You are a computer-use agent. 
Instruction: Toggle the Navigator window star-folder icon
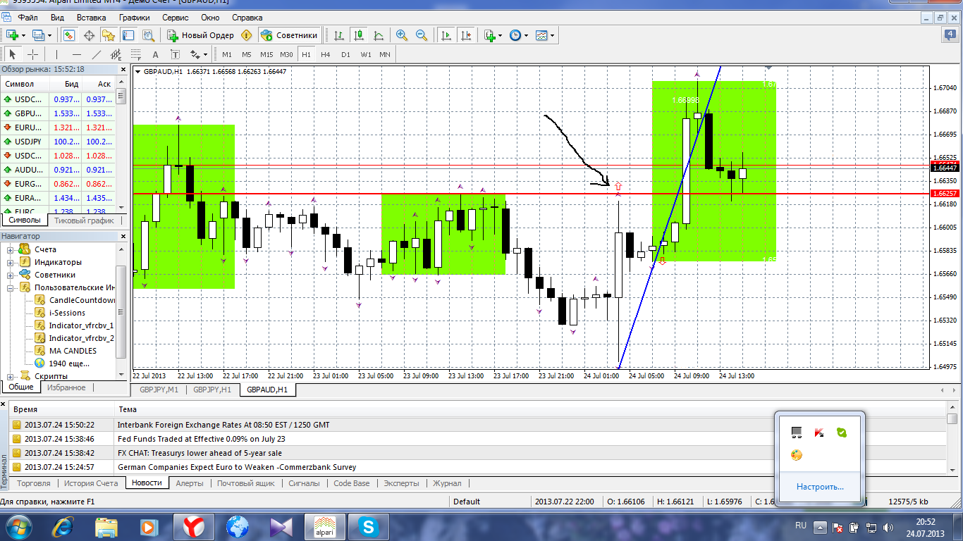109,35
